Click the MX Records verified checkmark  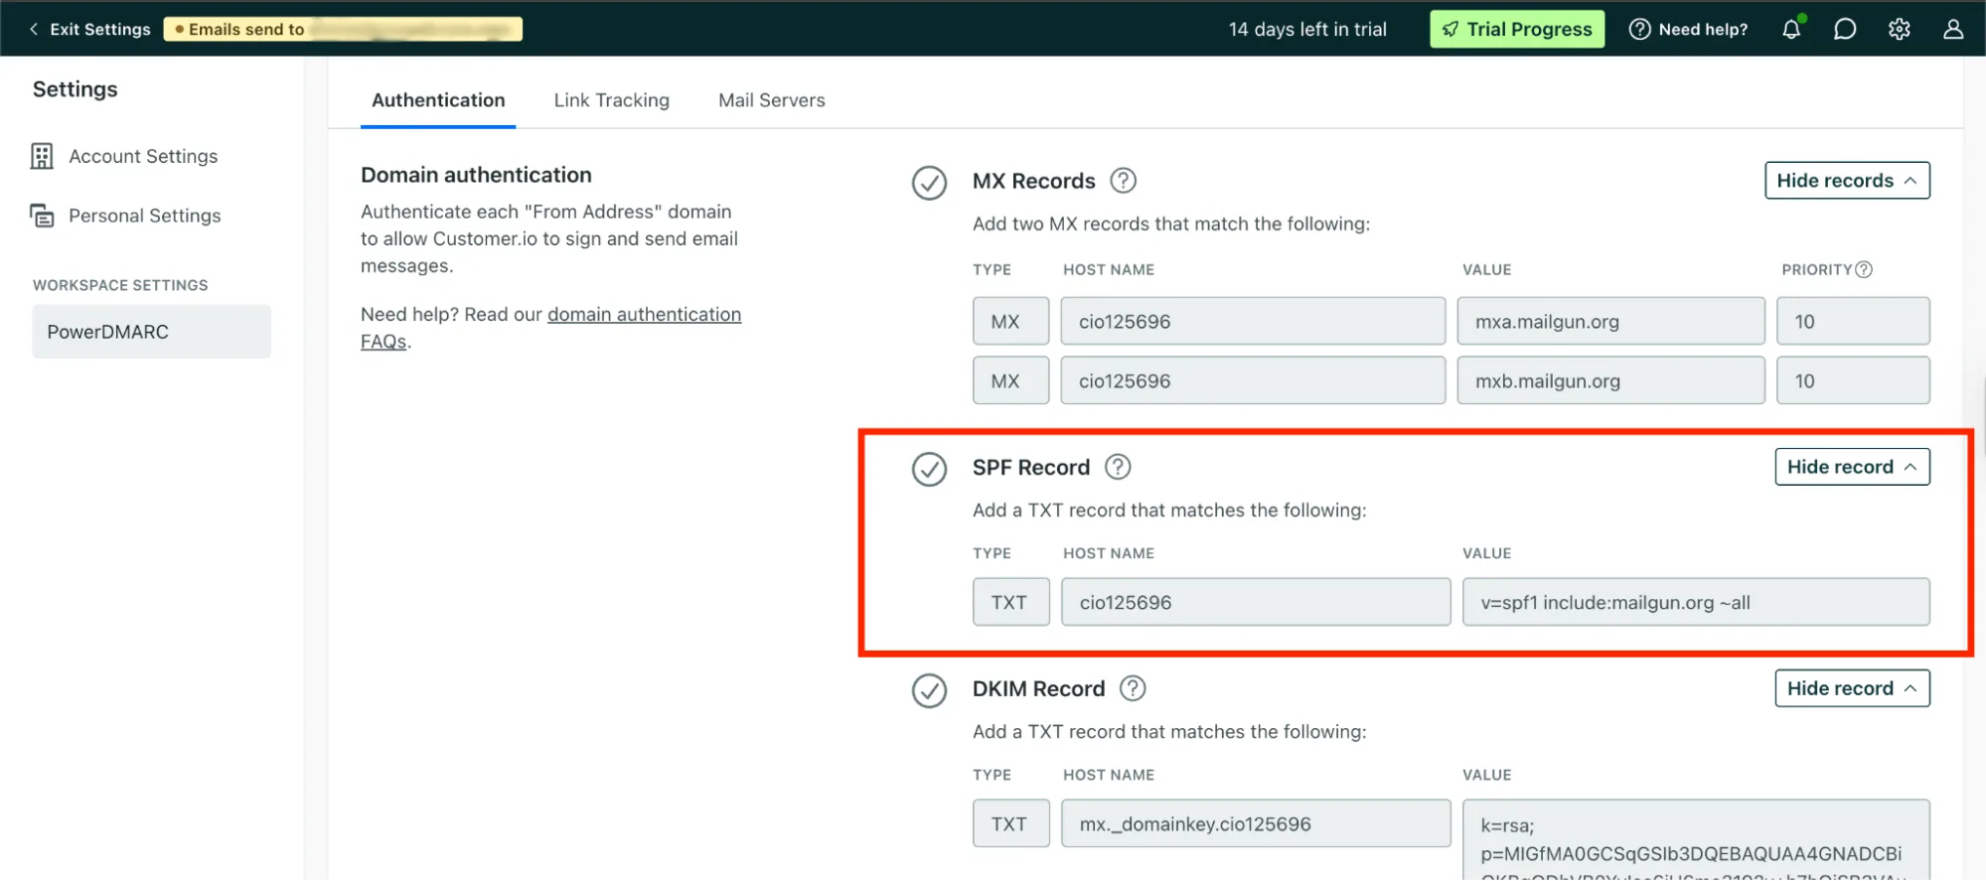click(929, 183)
